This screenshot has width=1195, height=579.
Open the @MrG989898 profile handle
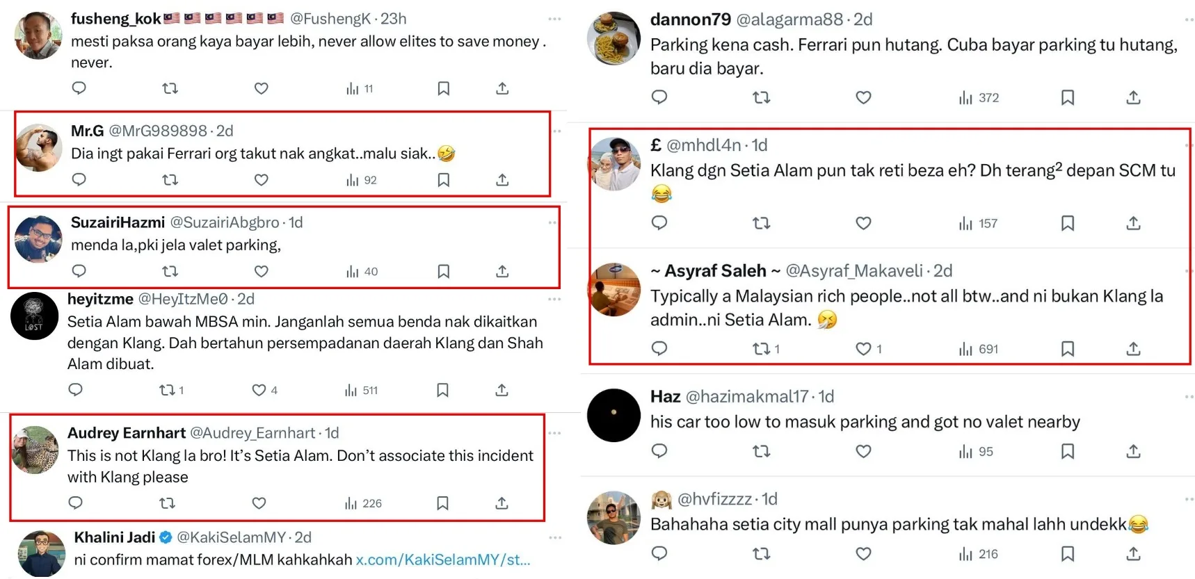click(x=158, y=131)
